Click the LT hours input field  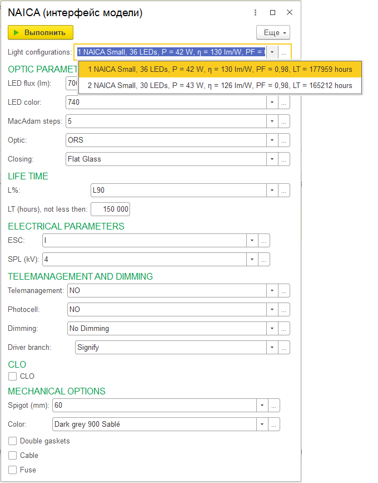pos(110,209)
